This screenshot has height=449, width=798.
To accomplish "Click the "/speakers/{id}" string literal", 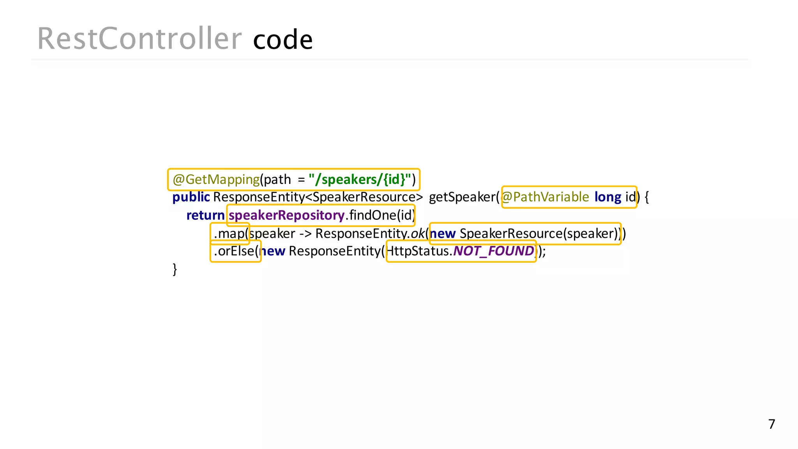I will 360,180.
